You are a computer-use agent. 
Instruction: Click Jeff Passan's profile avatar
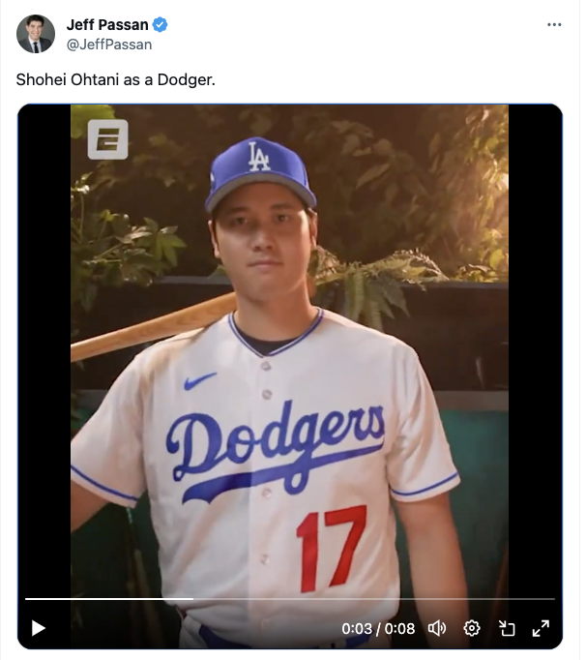tap(36, 34)
